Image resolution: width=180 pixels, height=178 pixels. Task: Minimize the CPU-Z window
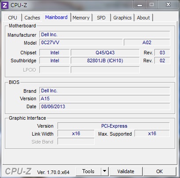pos(140,5)
